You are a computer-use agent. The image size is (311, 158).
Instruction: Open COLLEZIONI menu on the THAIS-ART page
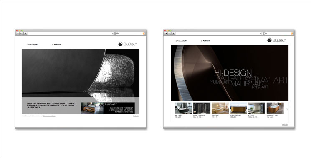point(32,44)
